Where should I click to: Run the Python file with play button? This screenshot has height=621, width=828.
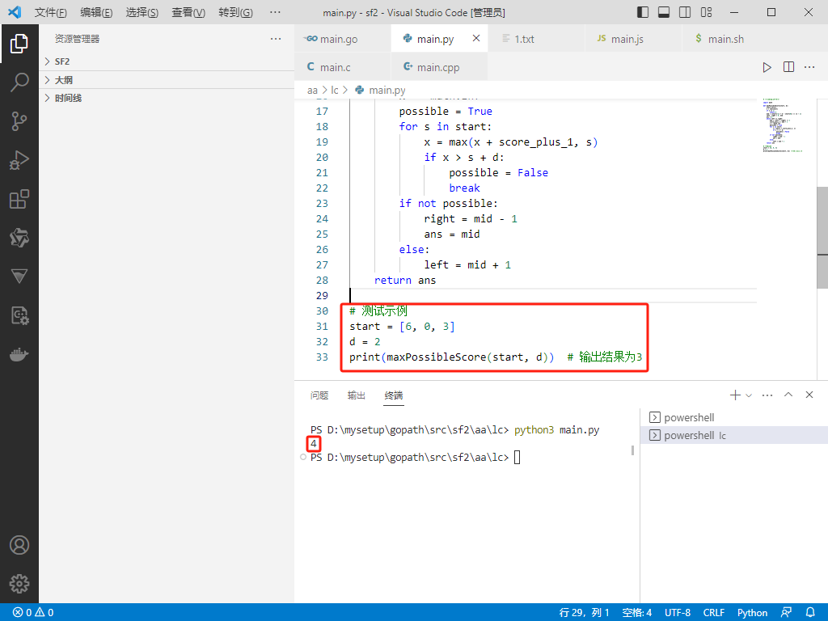(767, 67)
